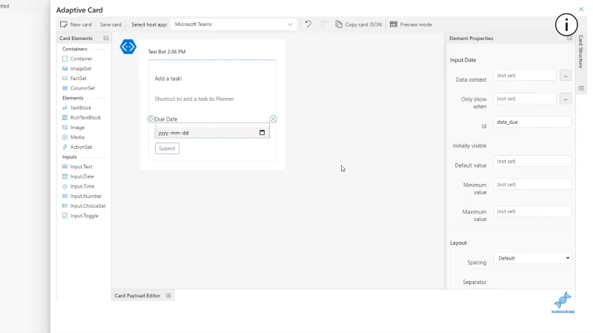Click the Default value field

point(532,161)
